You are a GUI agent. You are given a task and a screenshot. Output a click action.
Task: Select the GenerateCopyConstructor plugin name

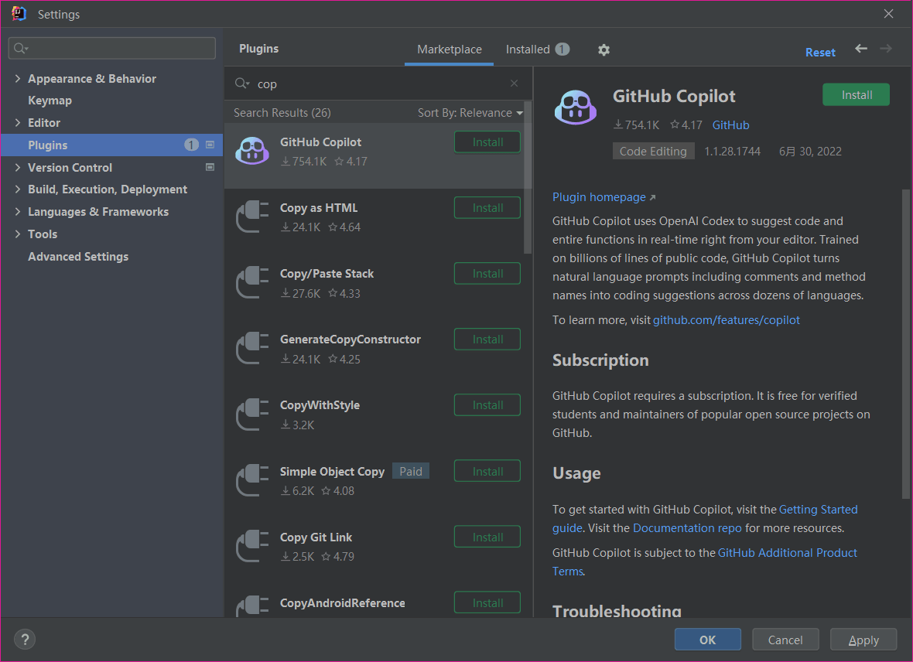tap(350, 340)
